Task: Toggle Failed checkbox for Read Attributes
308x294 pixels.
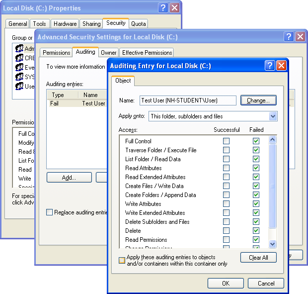Action: pos(256,168)
